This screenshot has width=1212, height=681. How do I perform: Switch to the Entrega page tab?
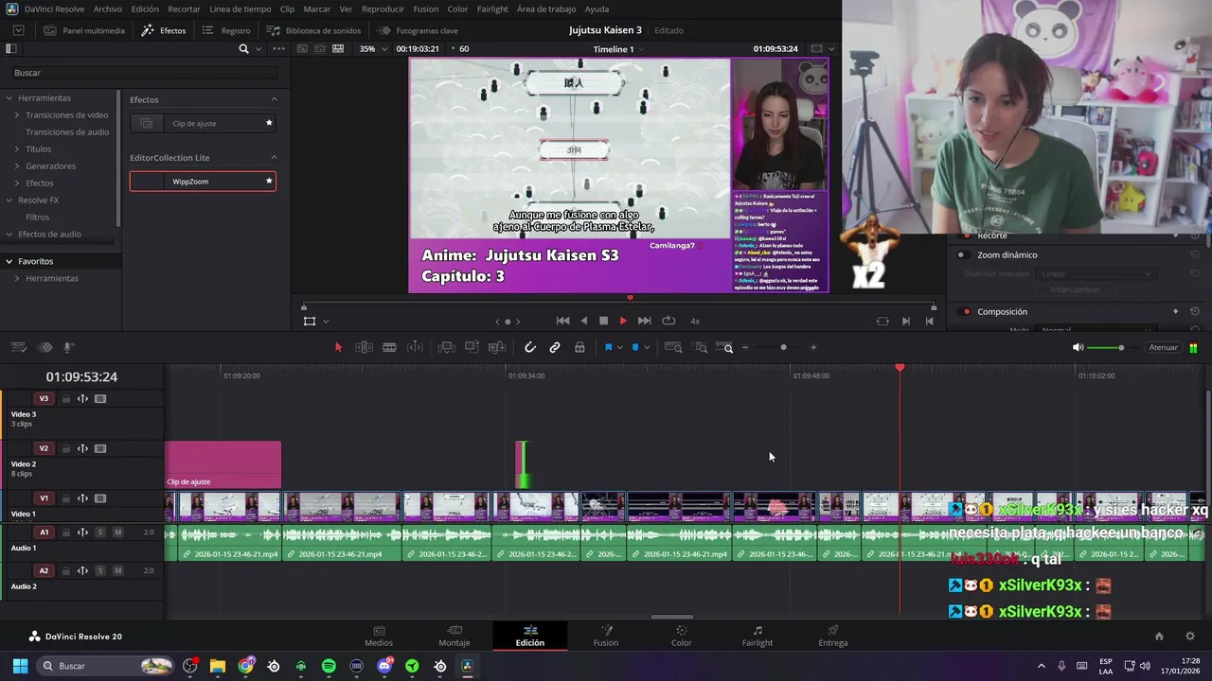pos(832,636)
